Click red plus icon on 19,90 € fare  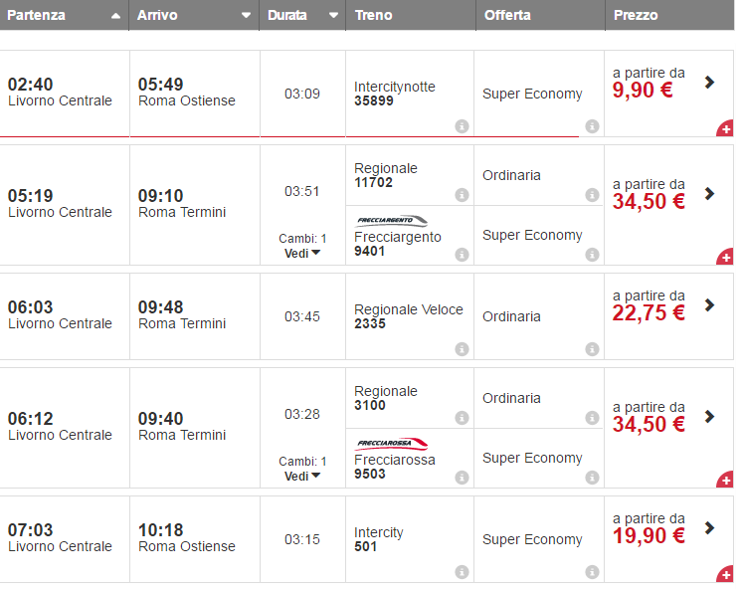coord(725,574)
